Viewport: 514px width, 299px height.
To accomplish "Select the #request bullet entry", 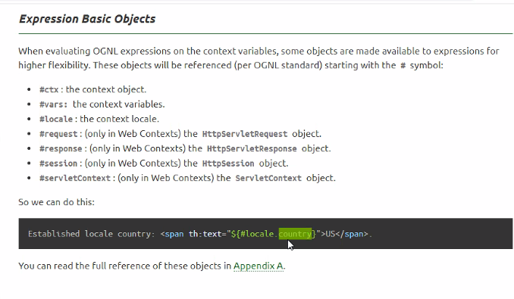I will pyautogui.click(x=180, y=133).
